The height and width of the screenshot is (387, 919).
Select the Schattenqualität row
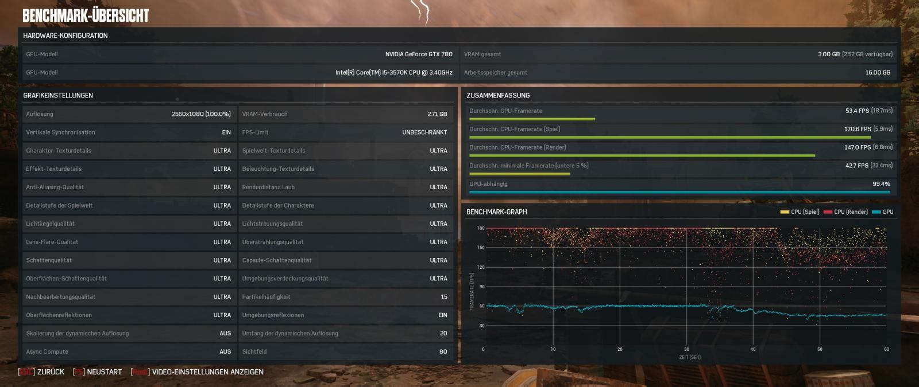pyautogui.click(x=129, y=261)
